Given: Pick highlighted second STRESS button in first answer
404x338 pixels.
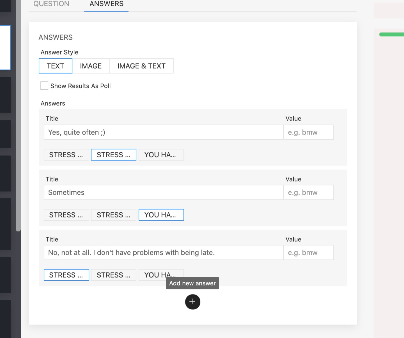Looking at the screenshot, I should coord(114,155).
